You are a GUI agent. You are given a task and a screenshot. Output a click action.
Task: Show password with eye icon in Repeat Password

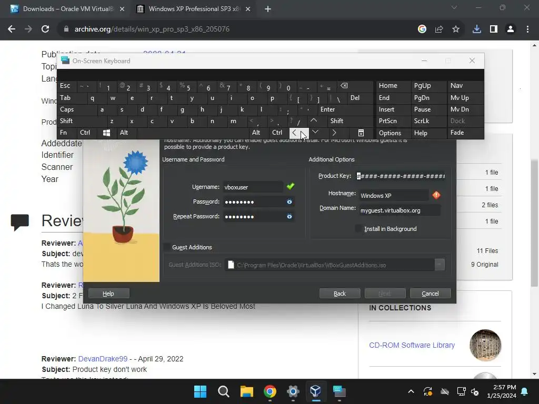[x=290, y=216]
